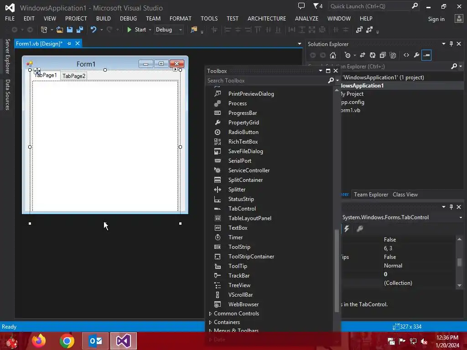Click the Toolbox vertical scrollbar thumb
The image size is (467, 350).
(337, 270)
